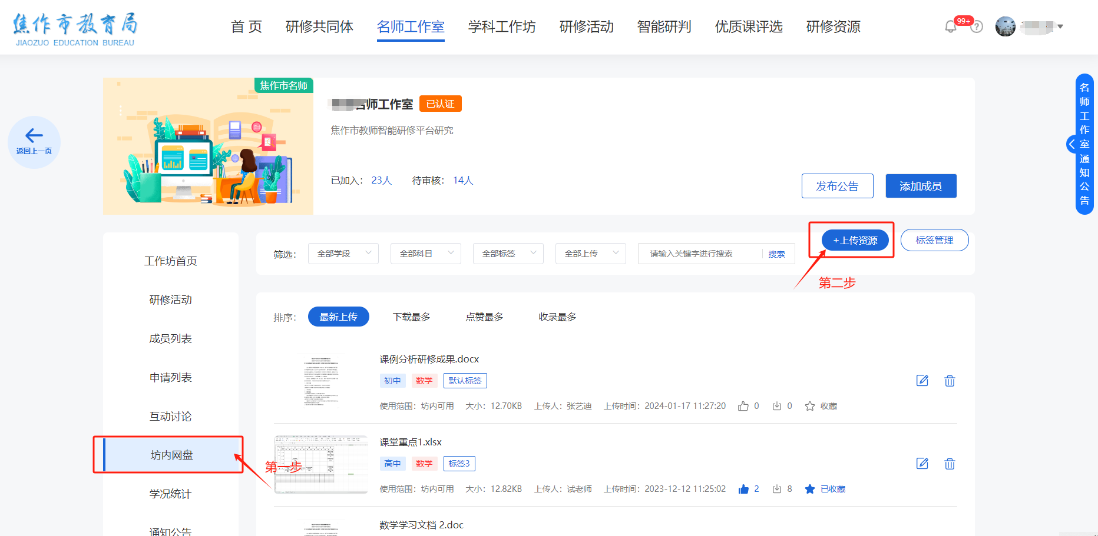Open file title 数学学习文档 2.doc

click(x=421, y=525)
